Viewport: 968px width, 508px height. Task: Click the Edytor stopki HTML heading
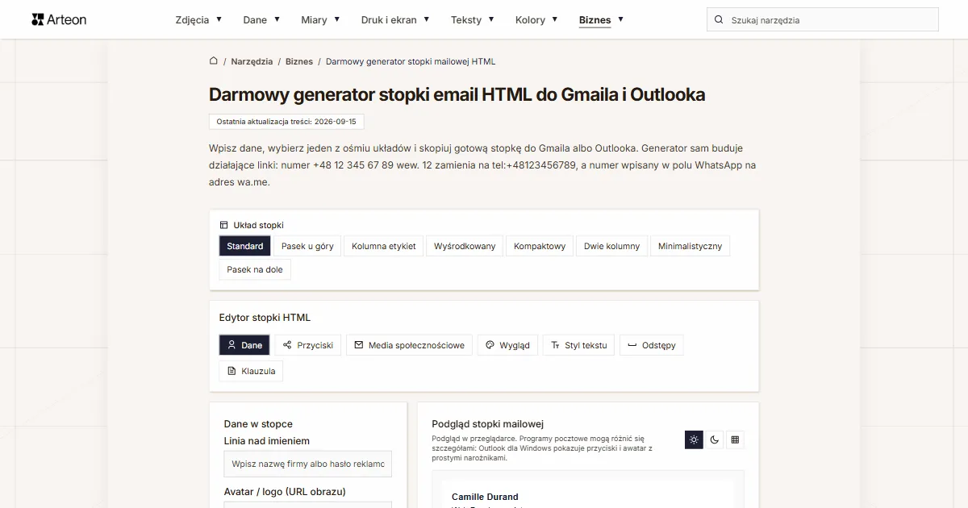tap(265, 318)
